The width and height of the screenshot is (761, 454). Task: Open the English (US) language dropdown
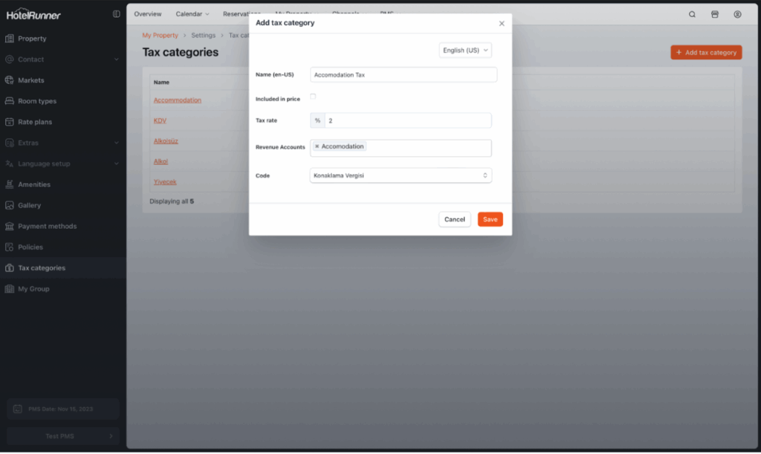(x=465, y=51)
